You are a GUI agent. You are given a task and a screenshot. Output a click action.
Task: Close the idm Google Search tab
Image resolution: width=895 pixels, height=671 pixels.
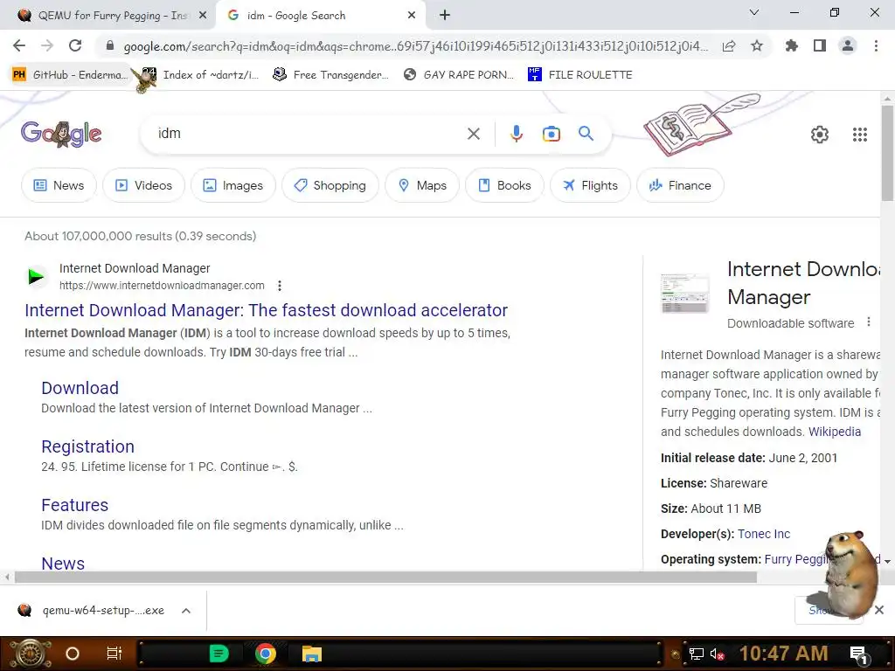[x=412, y=16]
